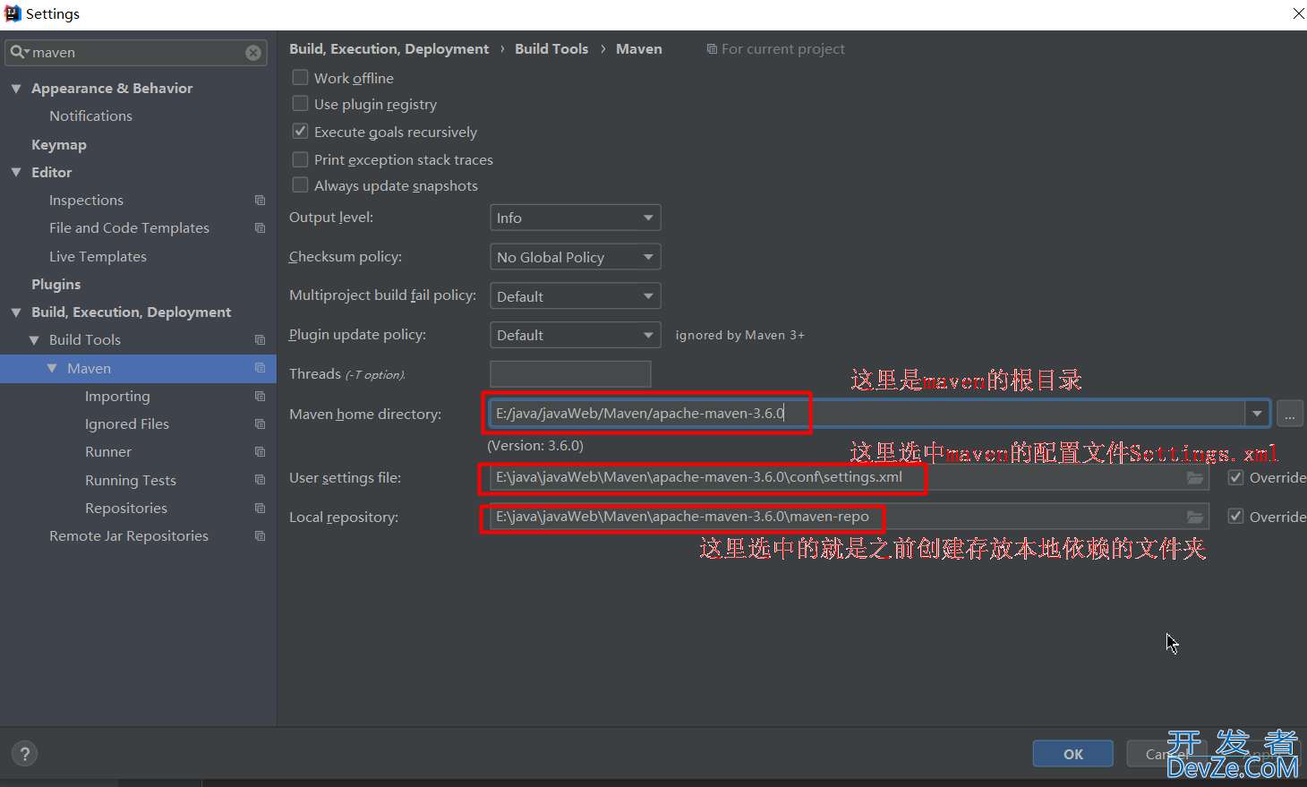Open File and Code Templates page
This screenshot has height=787, width=1307.
point(129,227)
